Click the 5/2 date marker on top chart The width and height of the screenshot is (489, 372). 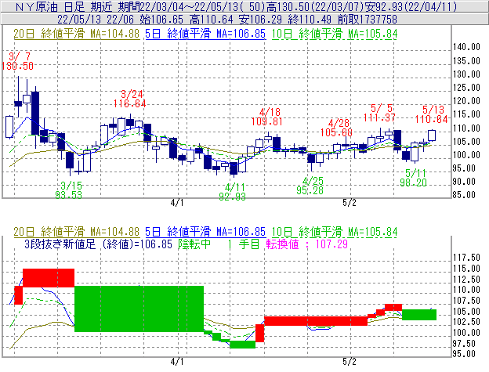coord(350,203)
